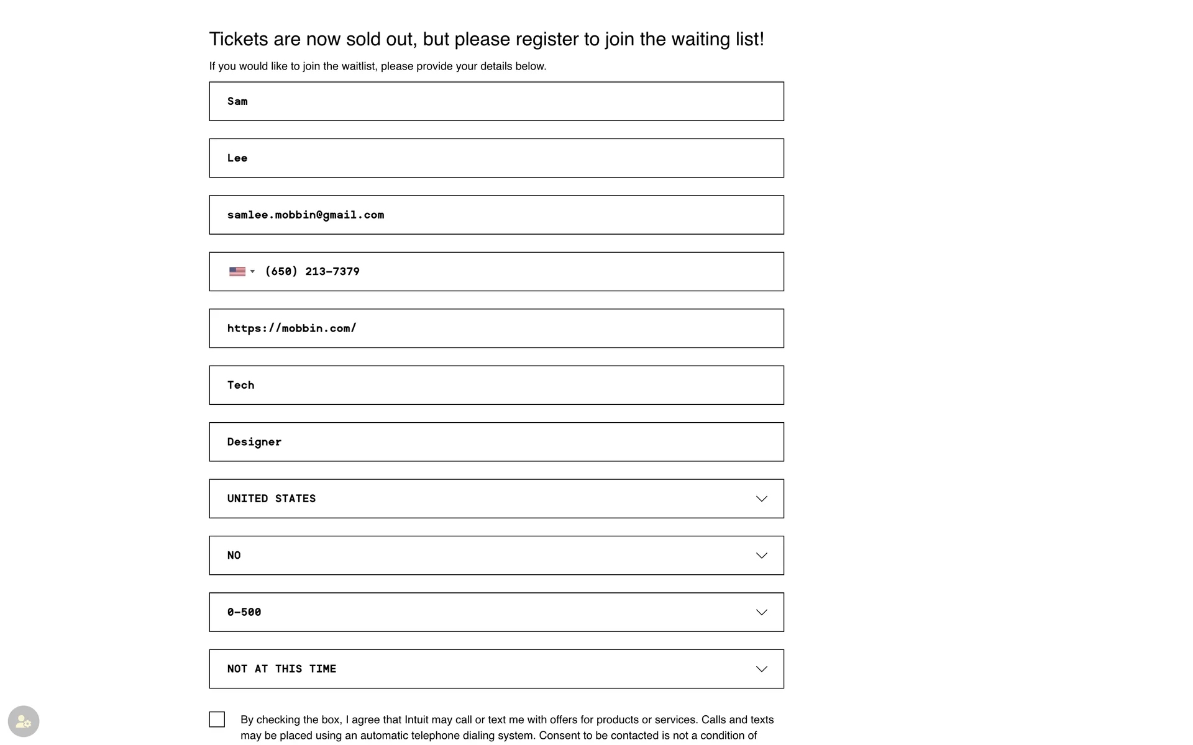Click the chevron on the 0-500 field
The height and width of the screenshot is (745, 1193).
click(x=761, y=612)
